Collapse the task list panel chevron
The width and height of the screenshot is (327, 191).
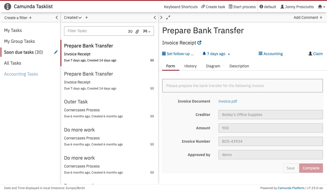[155, 17]
